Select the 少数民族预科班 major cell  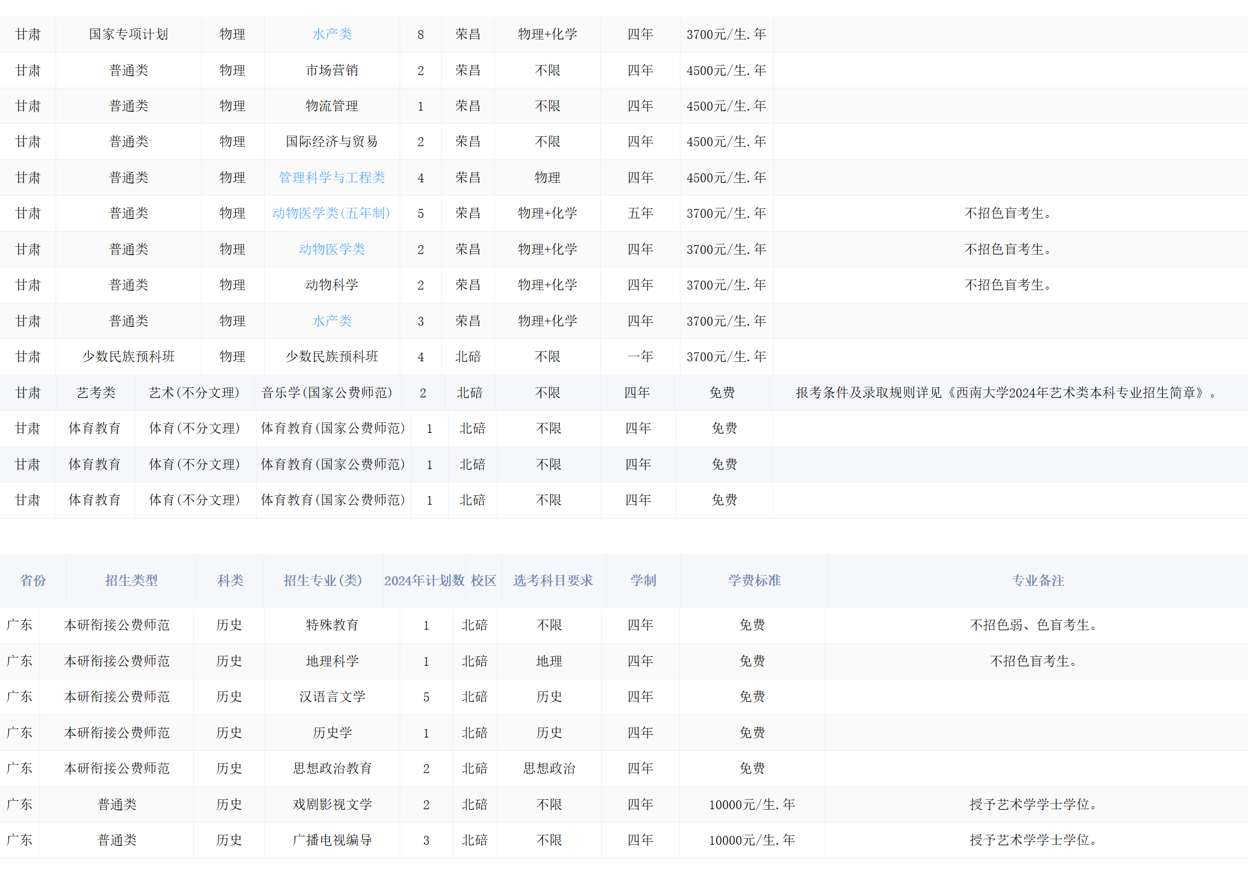tap(332, 357)
